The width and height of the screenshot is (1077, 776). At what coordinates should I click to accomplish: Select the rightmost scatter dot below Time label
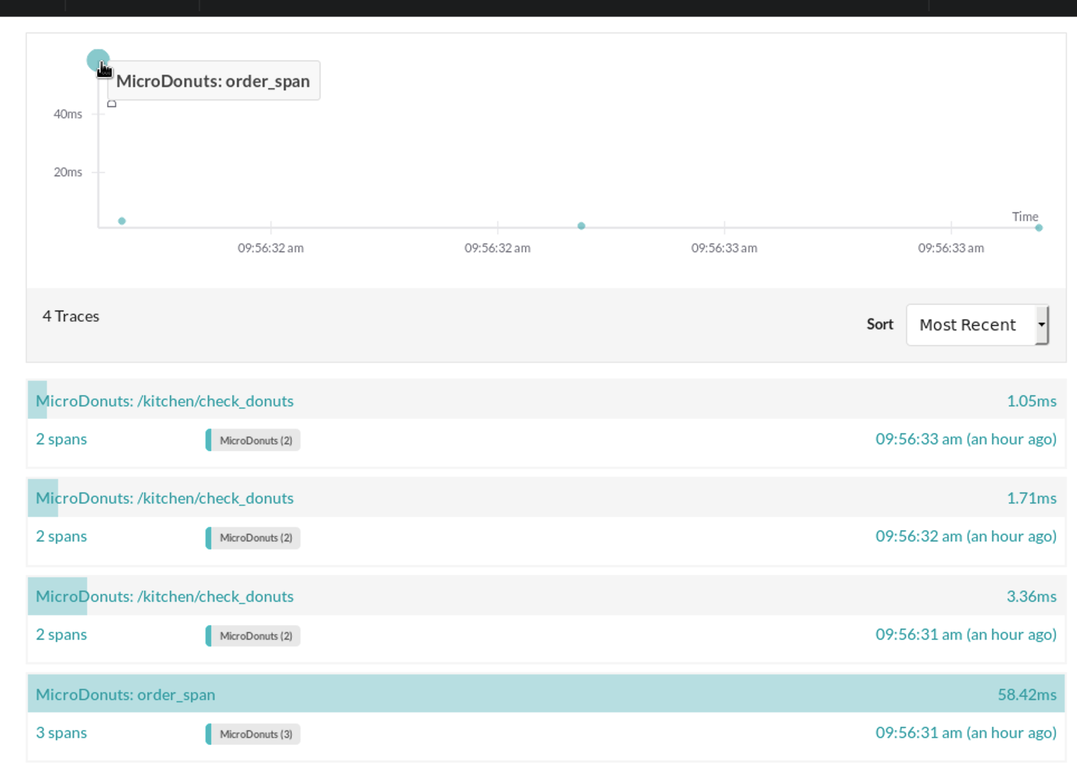pos(1038,228)
